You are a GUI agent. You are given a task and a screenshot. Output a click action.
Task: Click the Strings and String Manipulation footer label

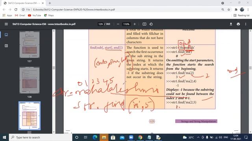[196, 121]
